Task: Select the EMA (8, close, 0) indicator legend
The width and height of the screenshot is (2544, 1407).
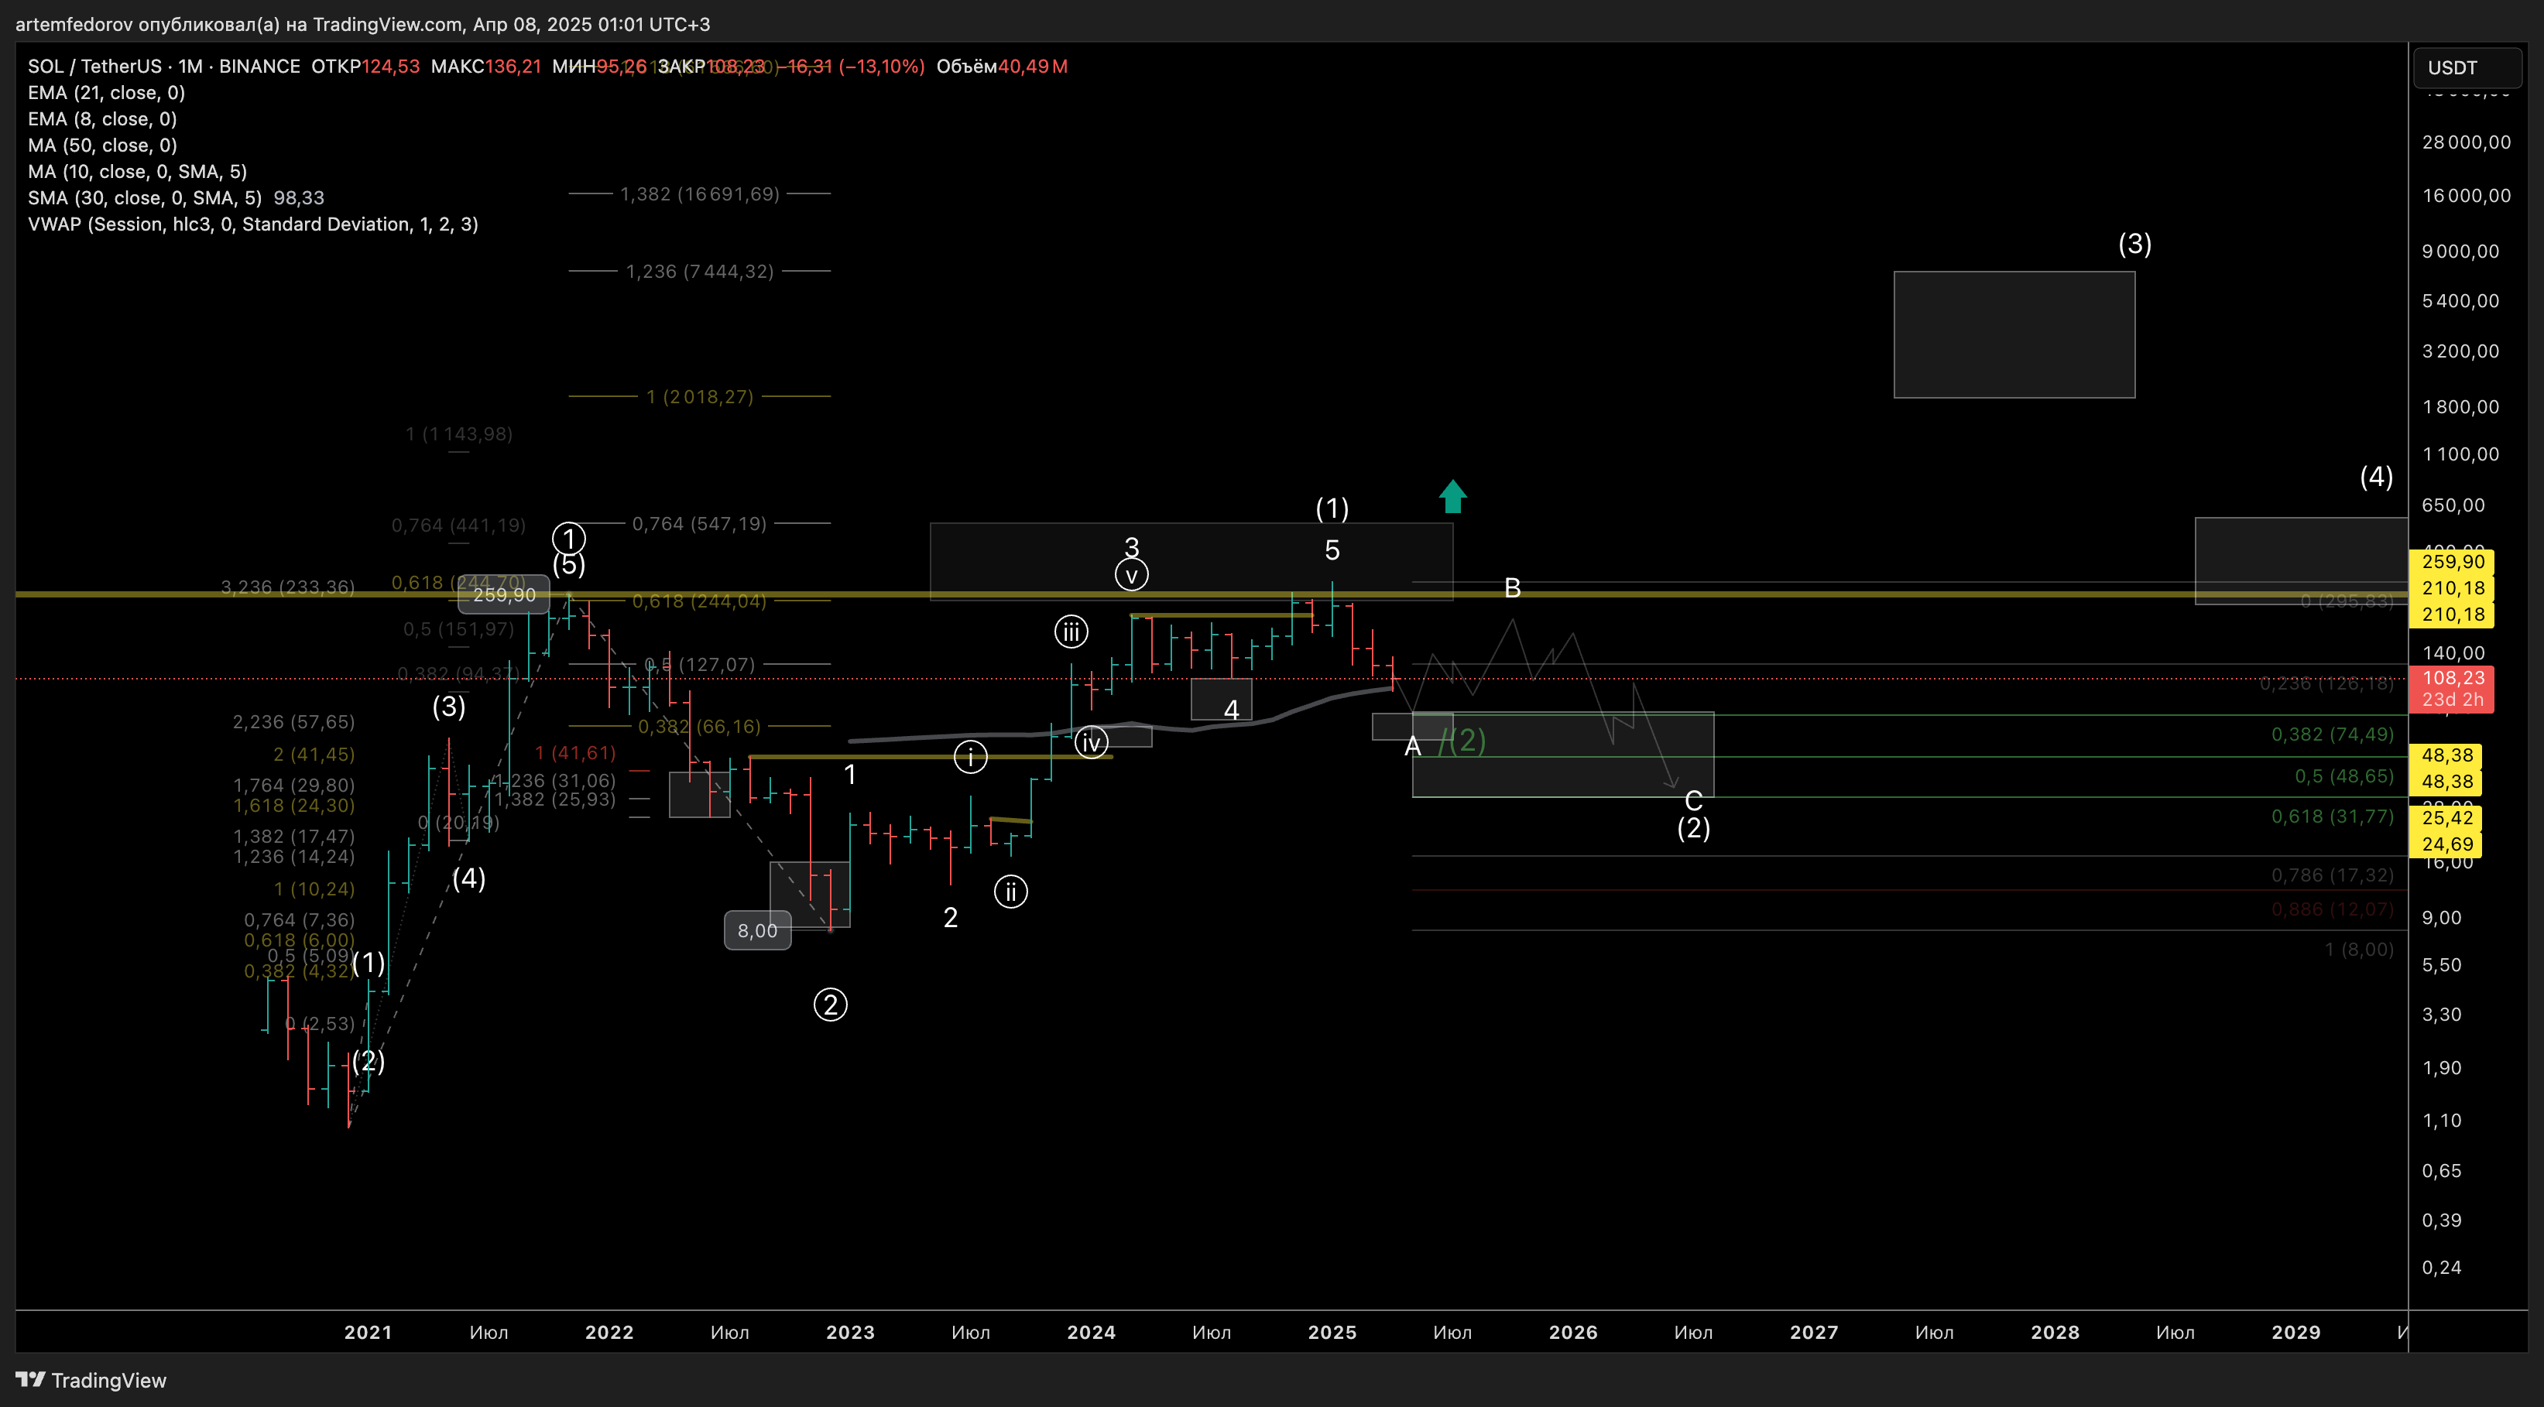Action: pyautogui.click(x=103, y=119)
